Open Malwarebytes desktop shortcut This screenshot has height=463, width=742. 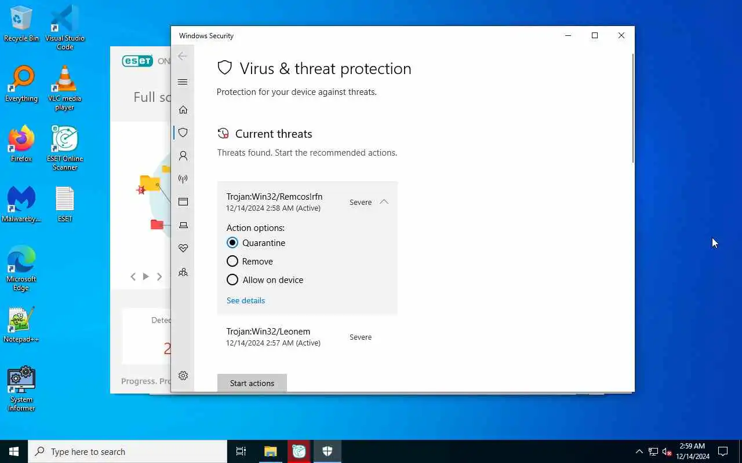tap(21, 204)
